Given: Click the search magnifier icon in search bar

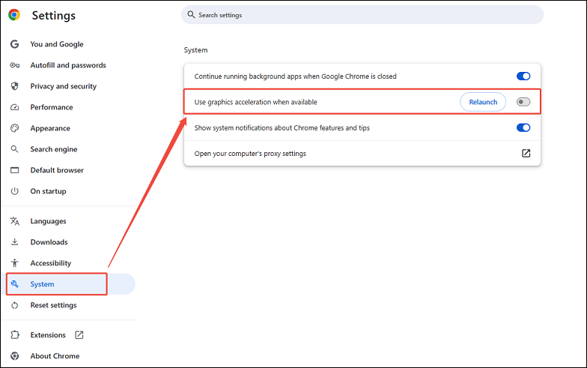Looking at the screenshot, I should click(191, 15).
